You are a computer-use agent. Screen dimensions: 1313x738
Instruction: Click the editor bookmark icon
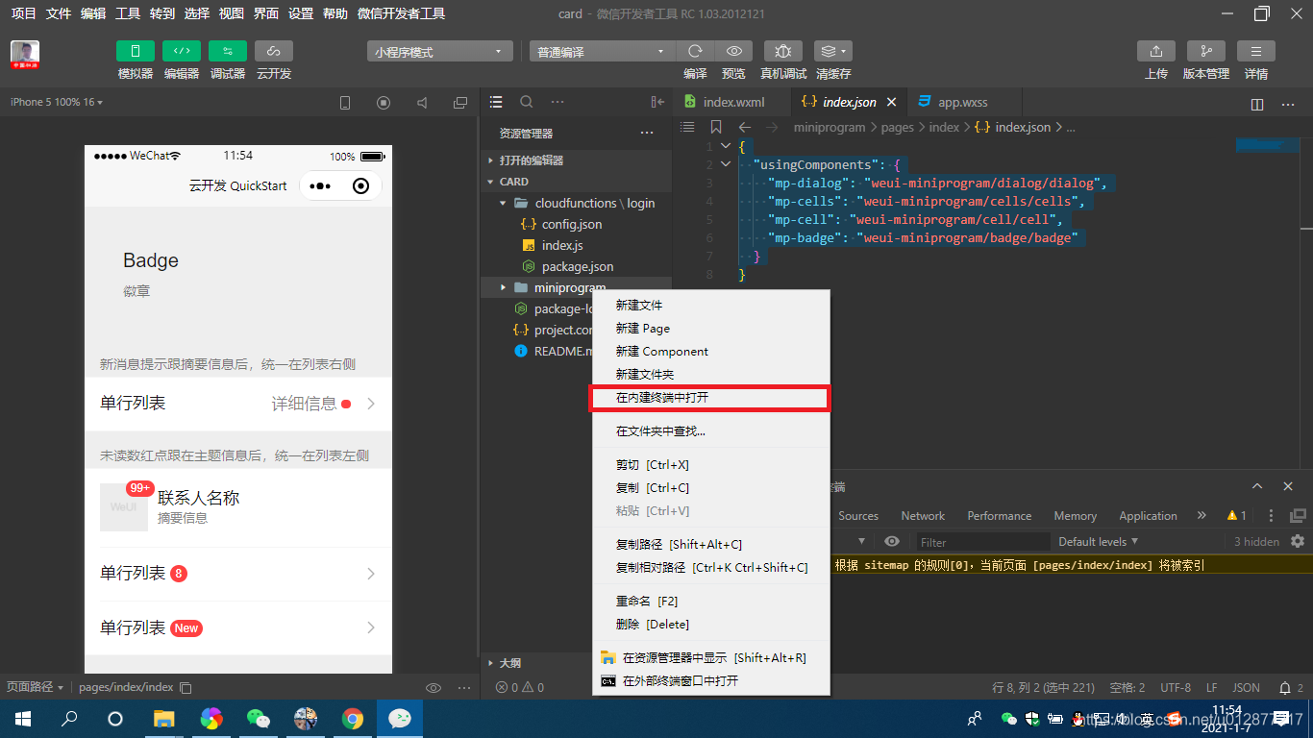tap(716, 127)
